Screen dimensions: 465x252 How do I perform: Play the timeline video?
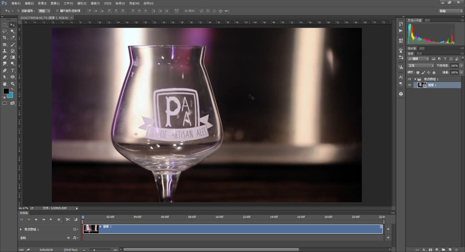point(36,220)
